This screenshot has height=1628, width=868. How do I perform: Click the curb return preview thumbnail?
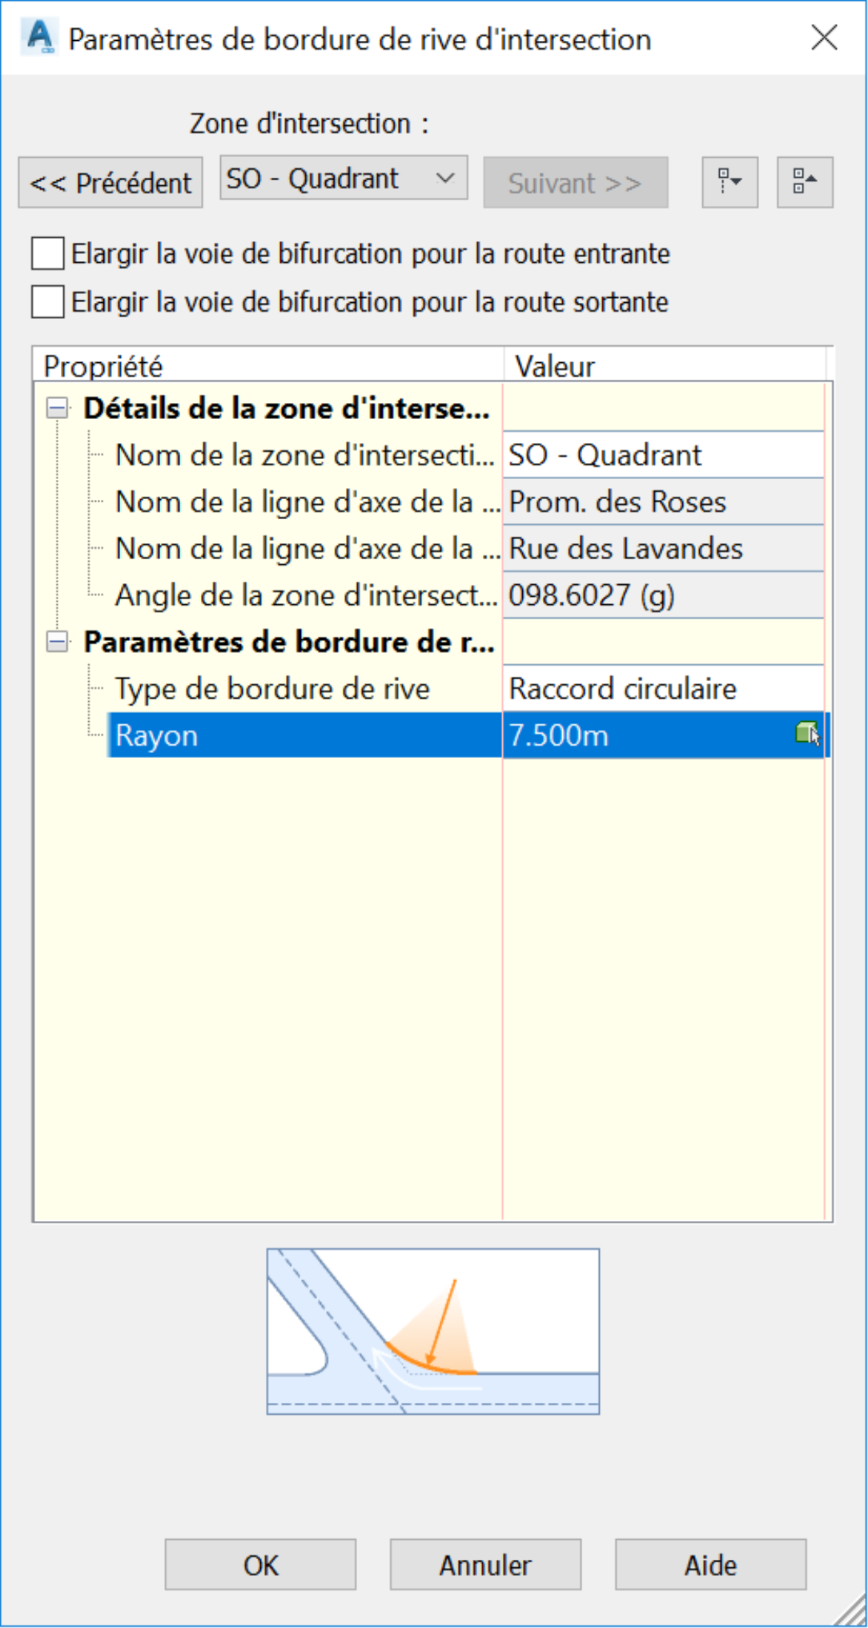click(x=433, y=1331)
